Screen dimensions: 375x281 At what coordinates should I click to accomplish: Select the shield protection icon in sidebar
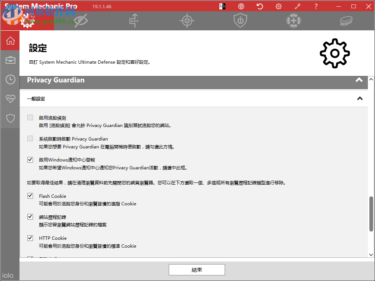click(10, 118)
